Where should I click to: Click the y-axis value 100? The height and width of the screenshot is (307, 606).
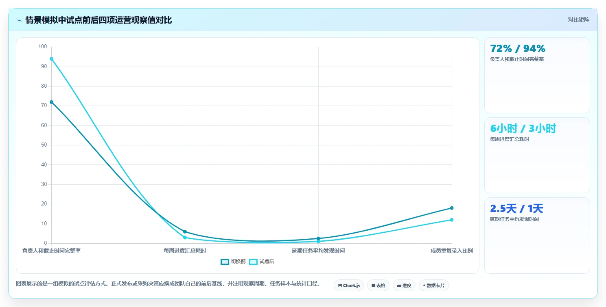[x=43, y=47]
